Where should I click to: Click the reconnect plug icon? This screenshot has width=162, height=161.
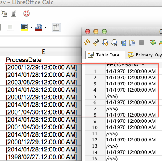tap(96, 43)
